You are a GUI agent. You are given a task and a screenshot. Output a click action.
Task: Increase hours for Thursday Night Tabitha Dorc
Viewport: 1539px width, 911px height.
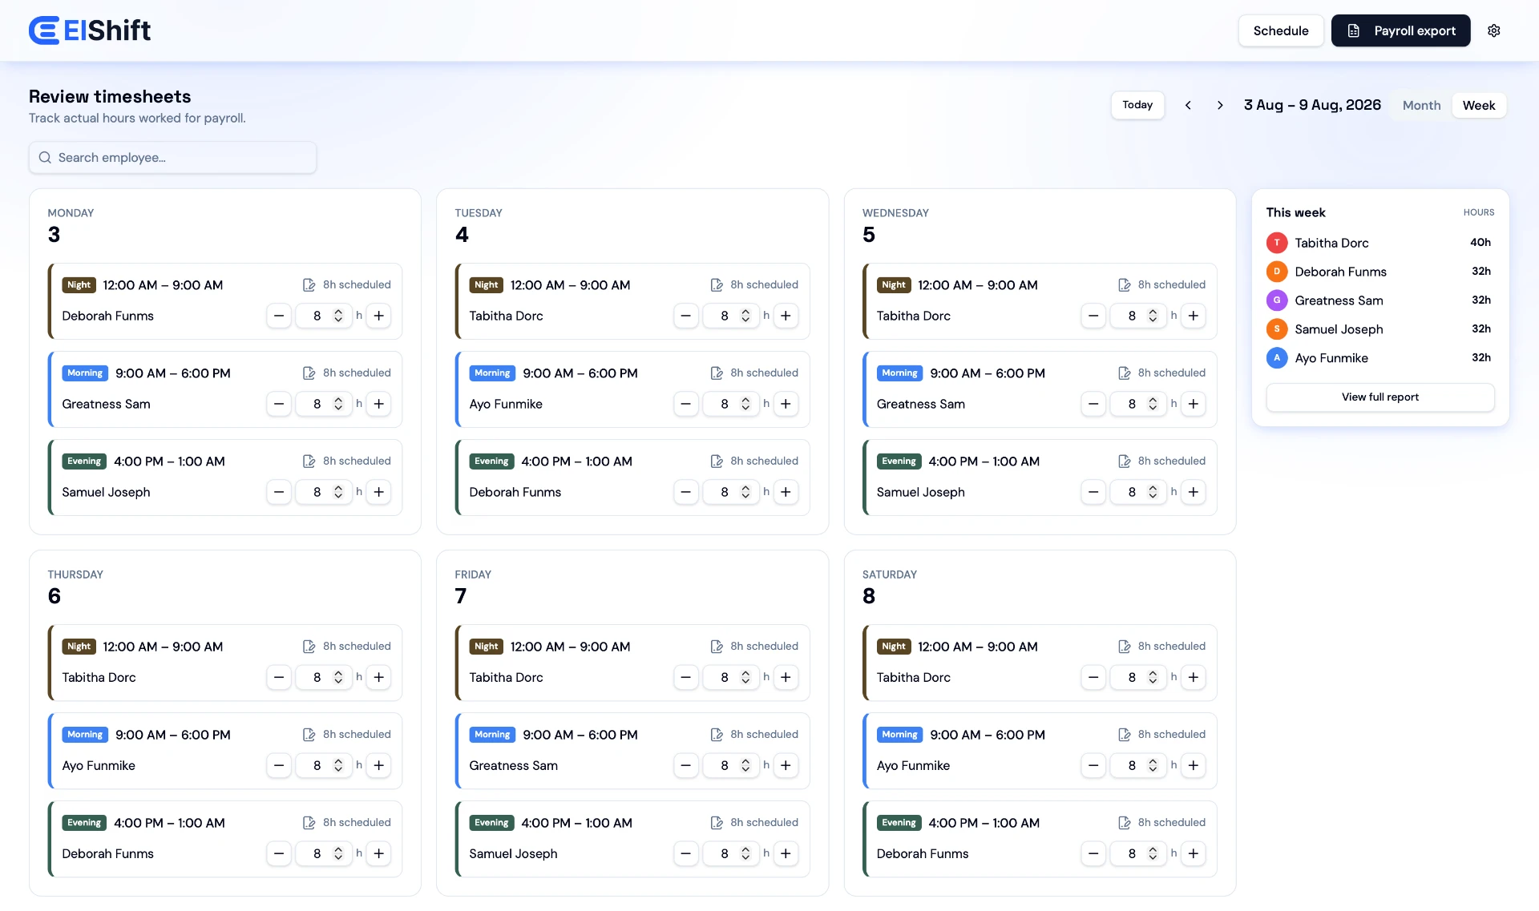[379, 677]
